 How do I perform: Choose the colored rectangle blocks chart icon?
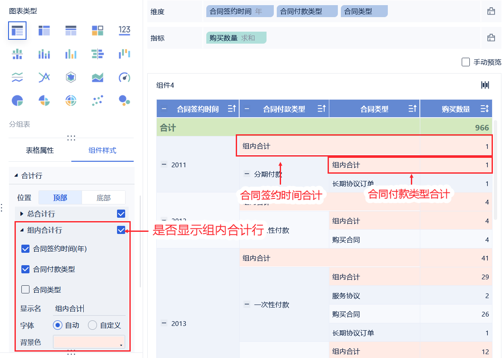(x=97, y=31)
